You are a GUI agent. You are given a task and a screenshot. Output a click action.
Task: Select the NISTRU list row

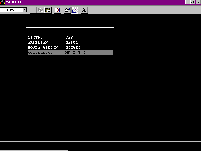click(x=70, y=37)
